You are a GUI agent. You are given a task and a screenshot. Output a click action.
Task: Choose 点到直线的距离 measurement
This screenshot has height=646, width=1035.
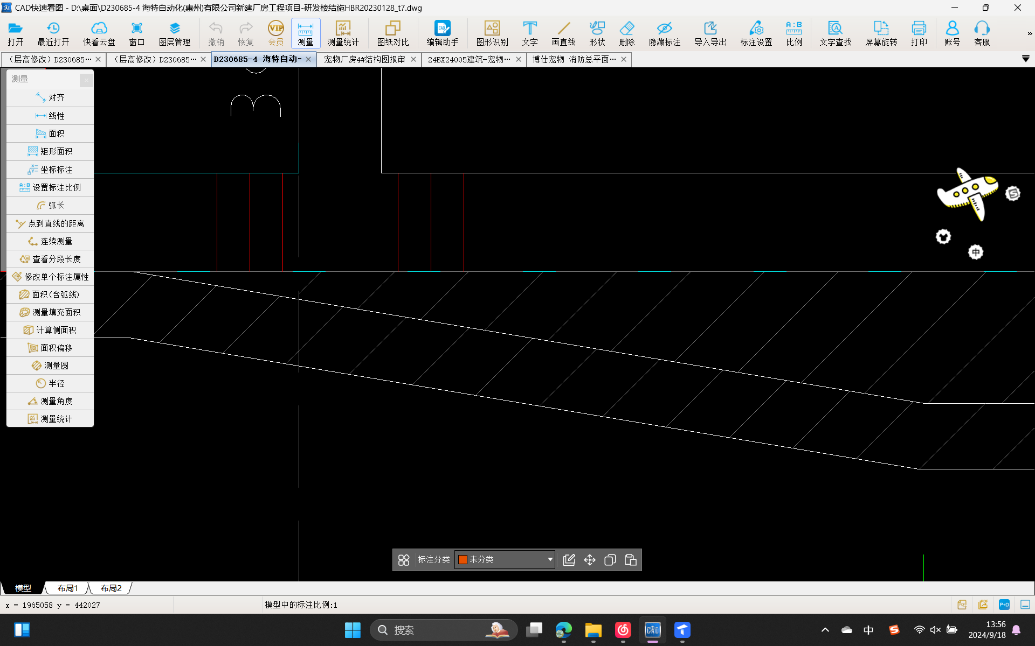coord(50,223)
